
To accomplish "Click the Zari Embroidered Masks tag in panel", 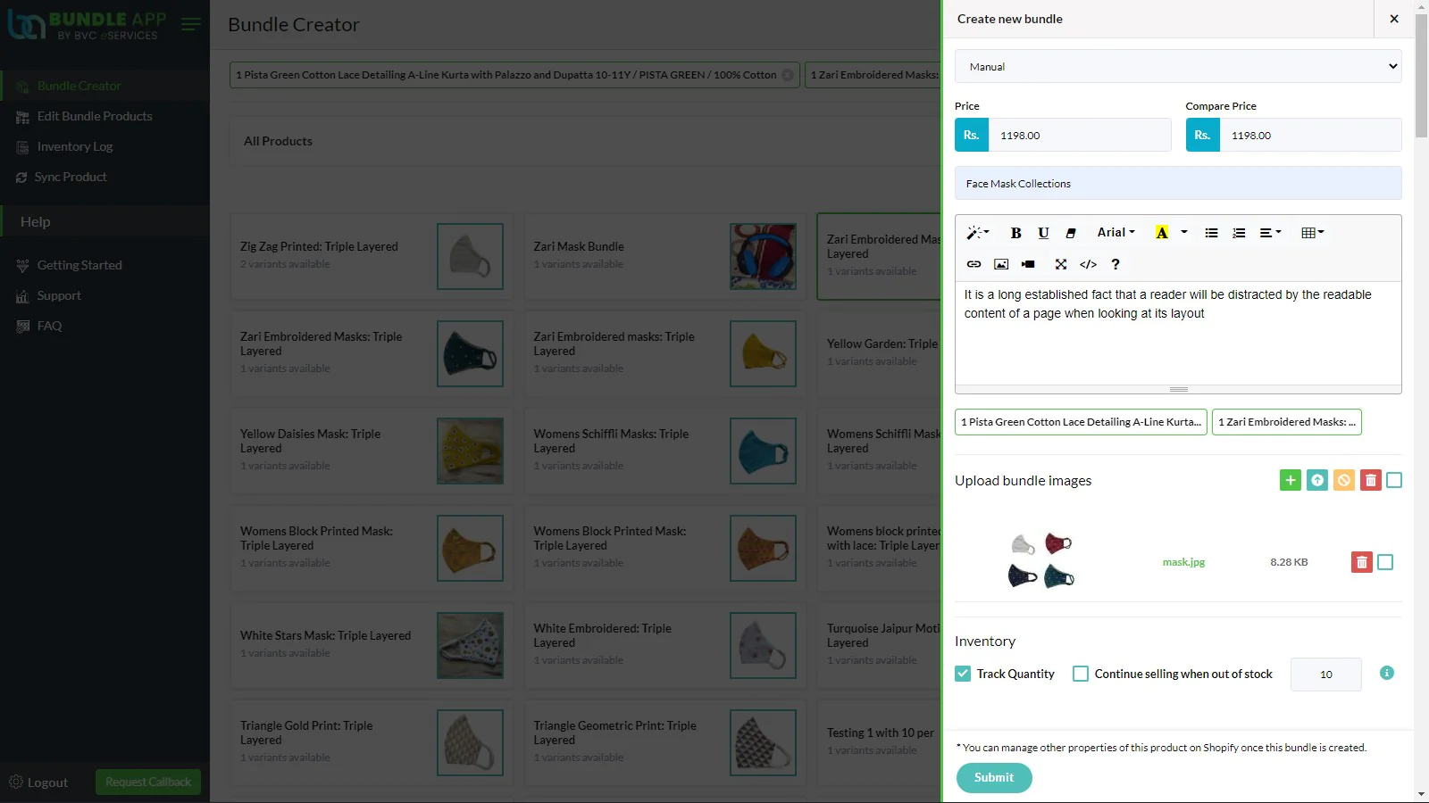I will point(1287,422).
